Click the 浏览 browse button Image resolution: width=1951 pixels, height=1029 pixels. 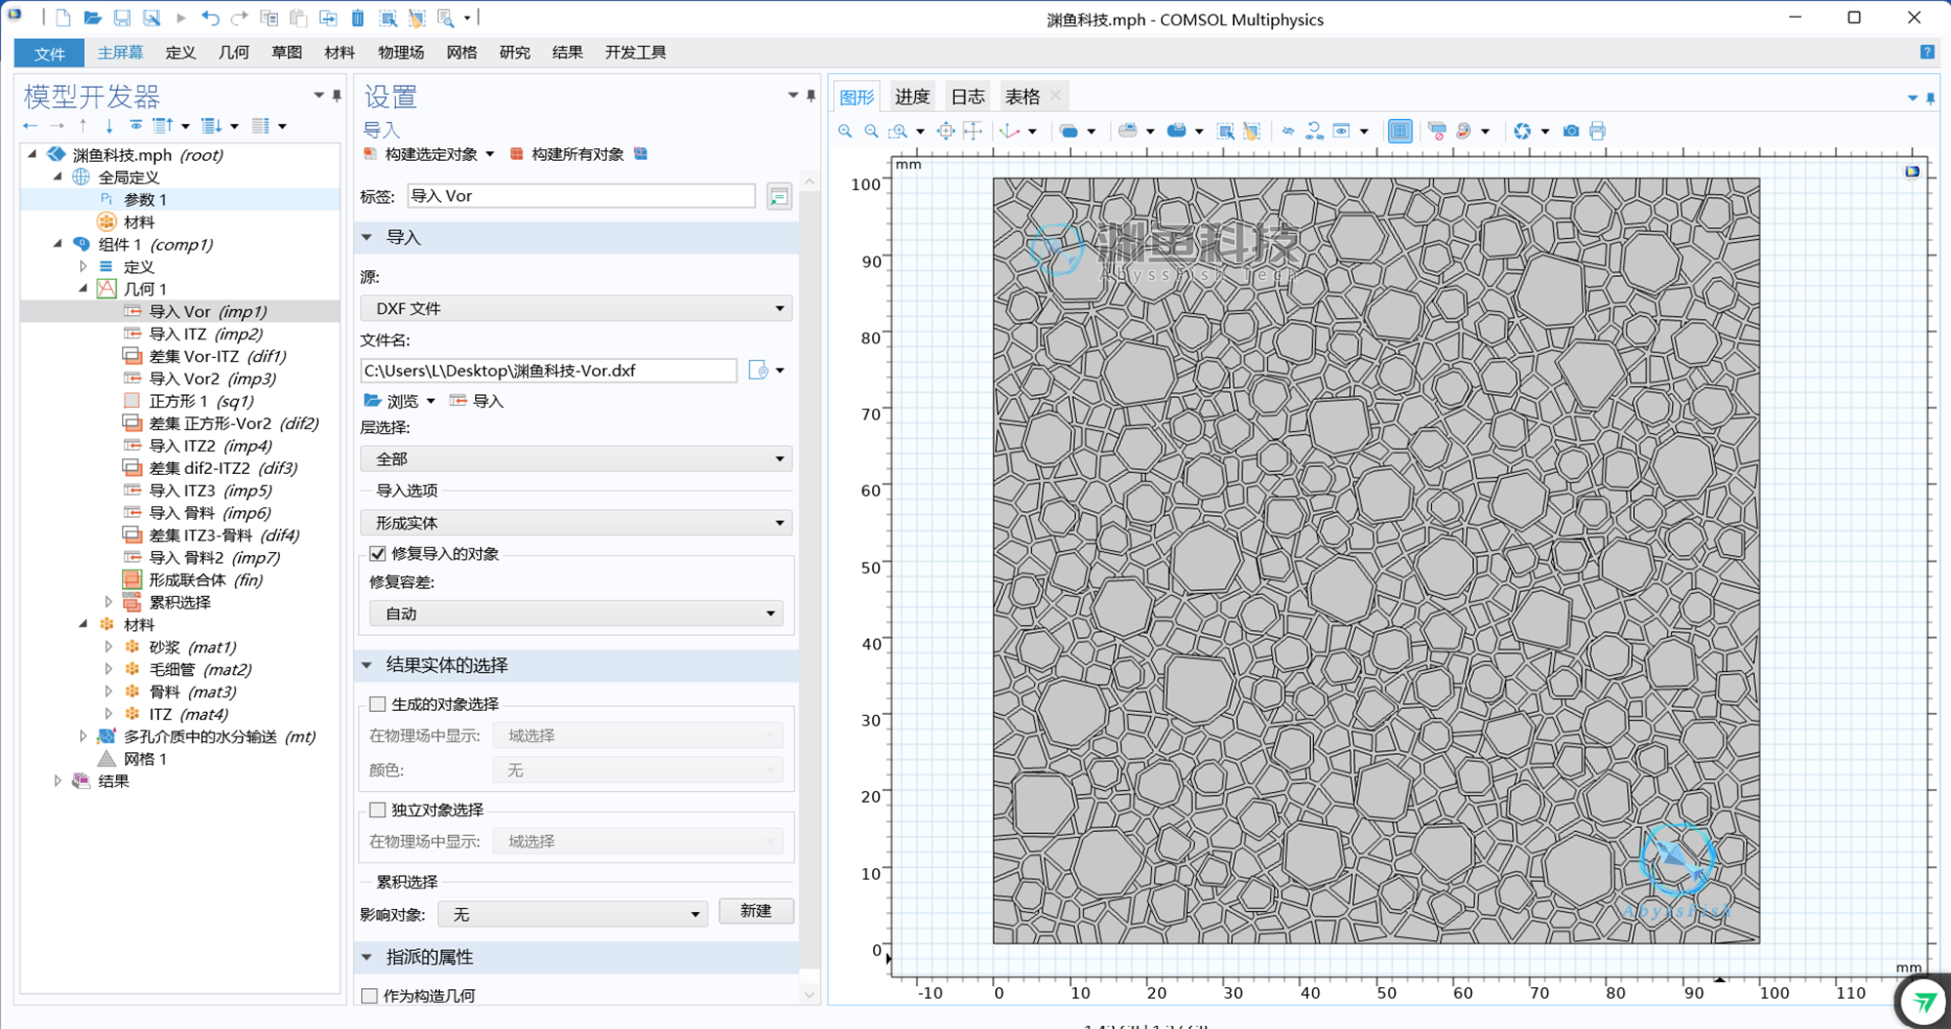[x=391, y=401]
